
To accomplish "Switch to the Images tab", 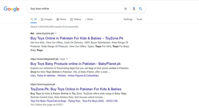I will (47, 19).
